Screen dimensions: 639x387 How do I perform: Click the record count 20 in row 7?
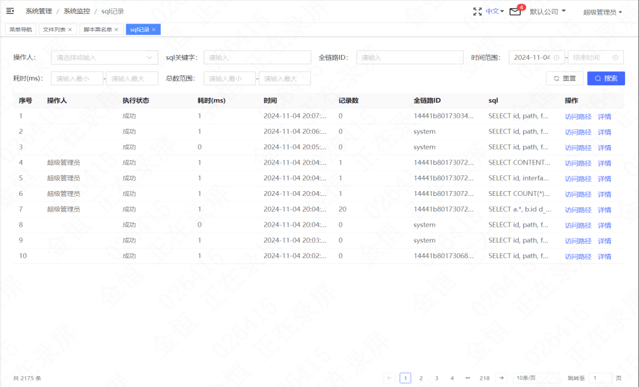point(342,209)
